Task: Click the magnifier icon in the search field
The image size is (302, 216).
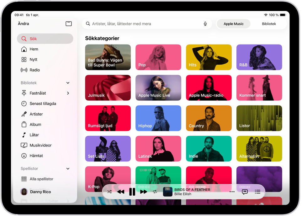Action: coord(88,24)
